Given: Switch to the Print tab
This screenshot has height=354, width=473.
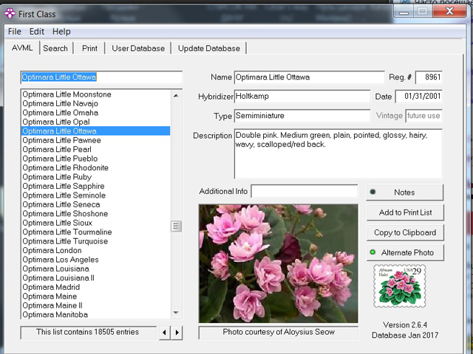Looking at the screenshot, I should coord(89,49).
